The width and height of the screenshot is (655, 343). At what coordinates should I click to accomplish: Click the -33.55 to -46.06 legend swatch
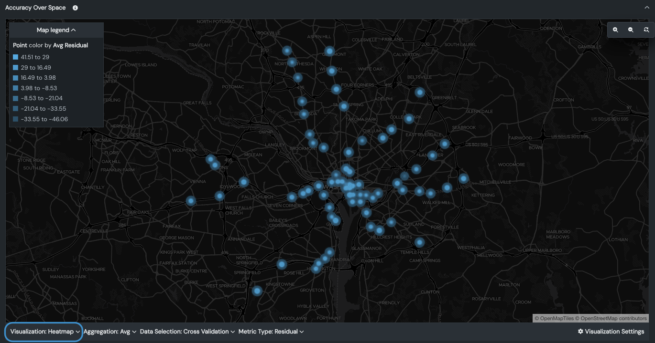point(16,119)
